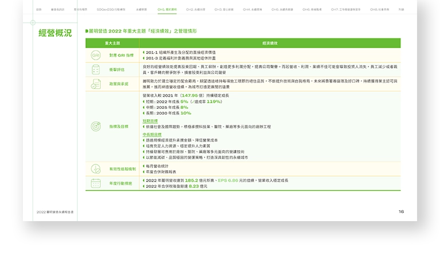
Task: Open the 附錄 tab in the top navigation
Action: (x=401, y=10)
